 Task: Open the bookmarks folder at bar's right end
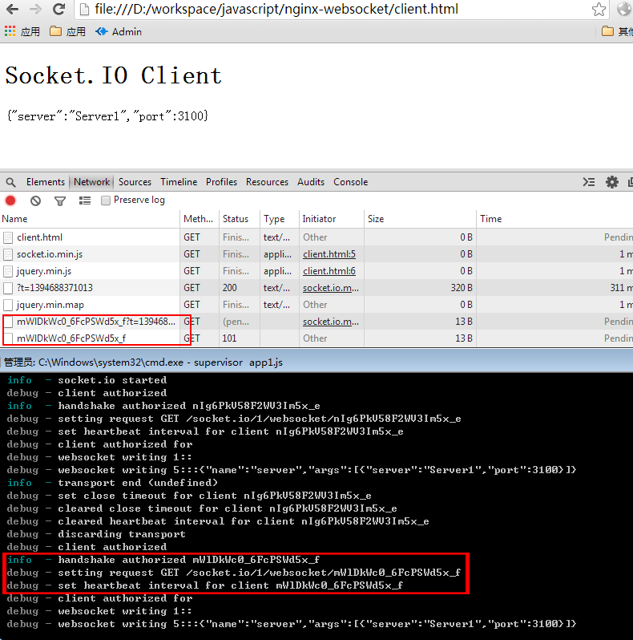617,31
